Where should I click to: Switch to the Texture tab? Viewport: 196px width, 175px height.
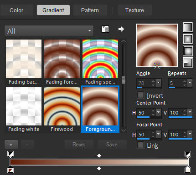point(134,10)
